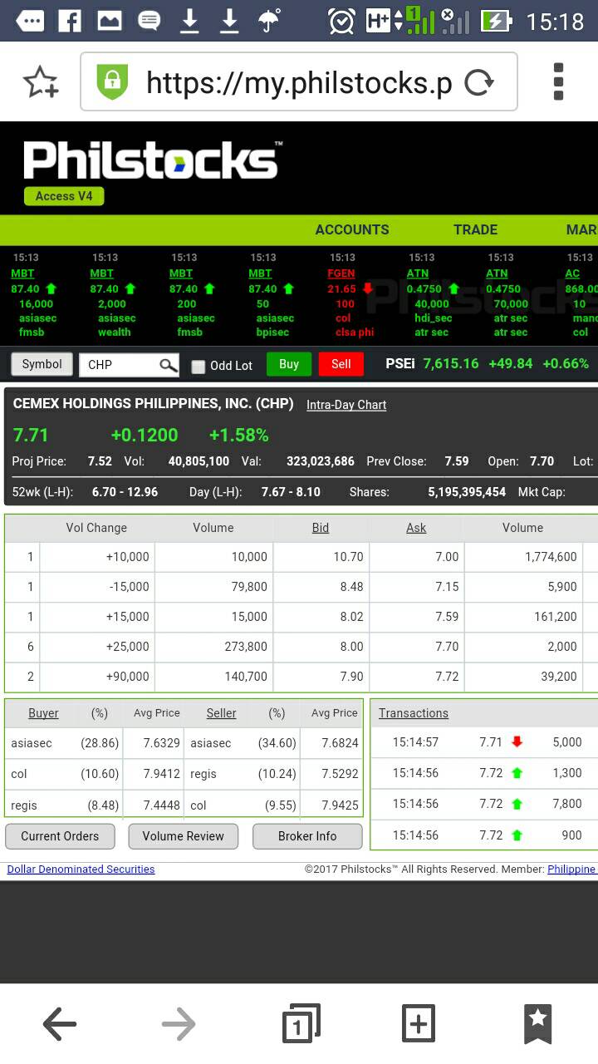
Task: Click vol change +90,000 cell
Action: 97,677
